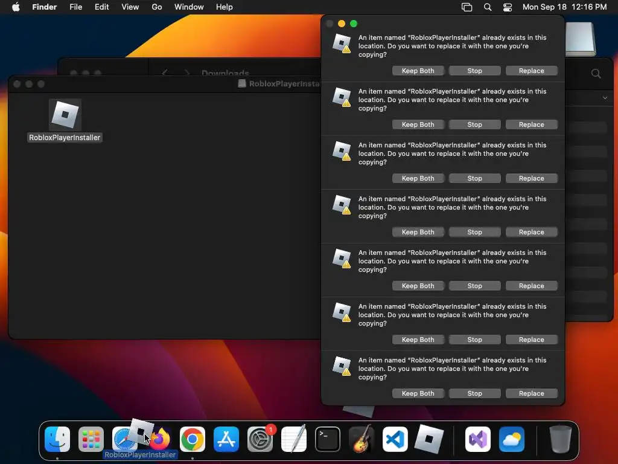Click the Stage Manager windows icon in menu bar

pyautogui.click(x=467, y=7)
